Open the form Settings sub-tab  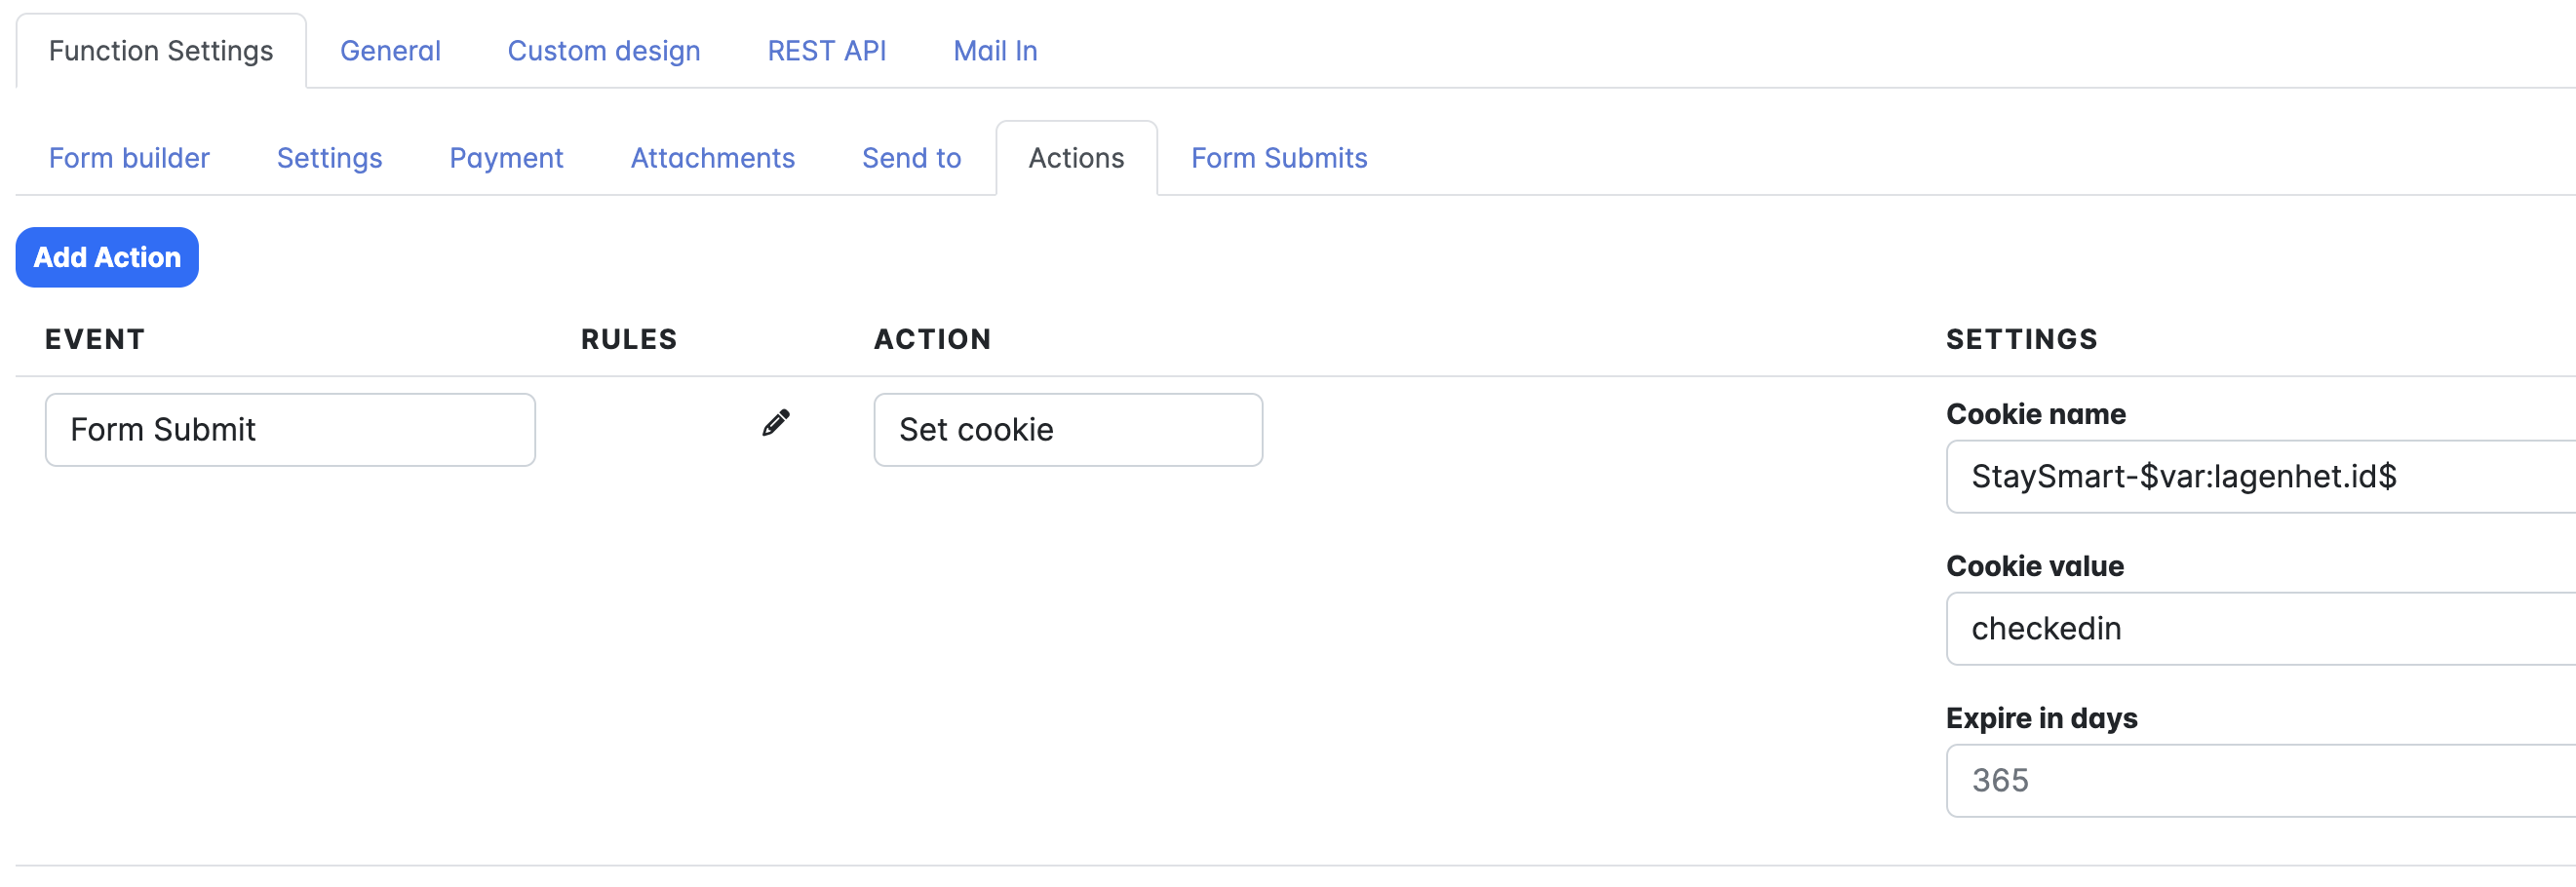coord(329,158)
